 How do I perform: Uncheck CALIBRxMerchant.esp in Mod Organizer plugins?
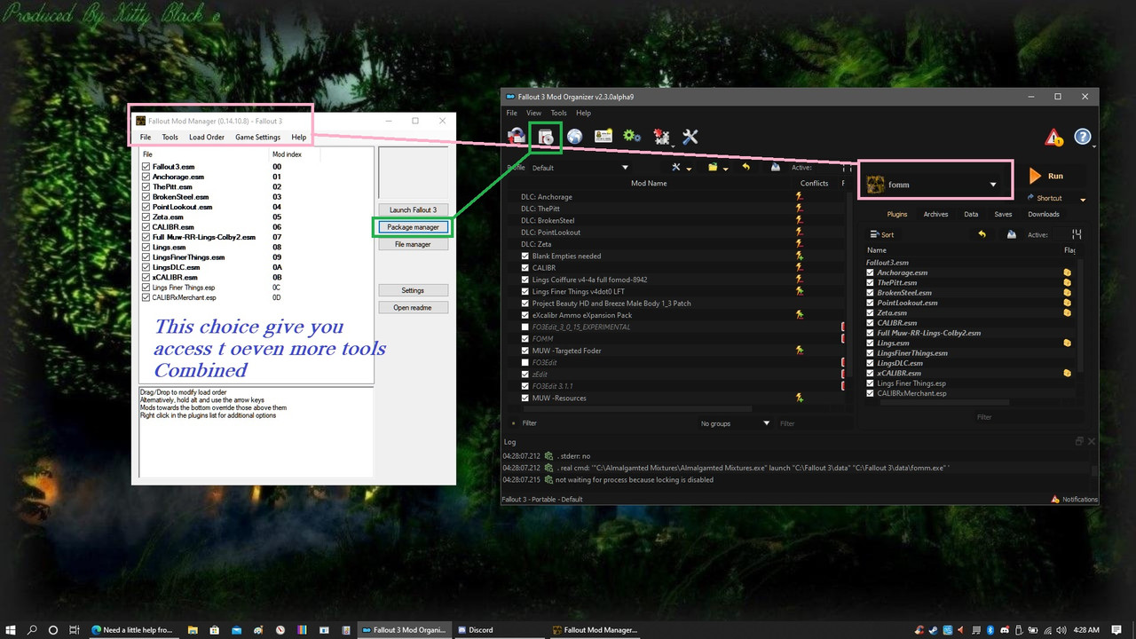click(870, 393)
